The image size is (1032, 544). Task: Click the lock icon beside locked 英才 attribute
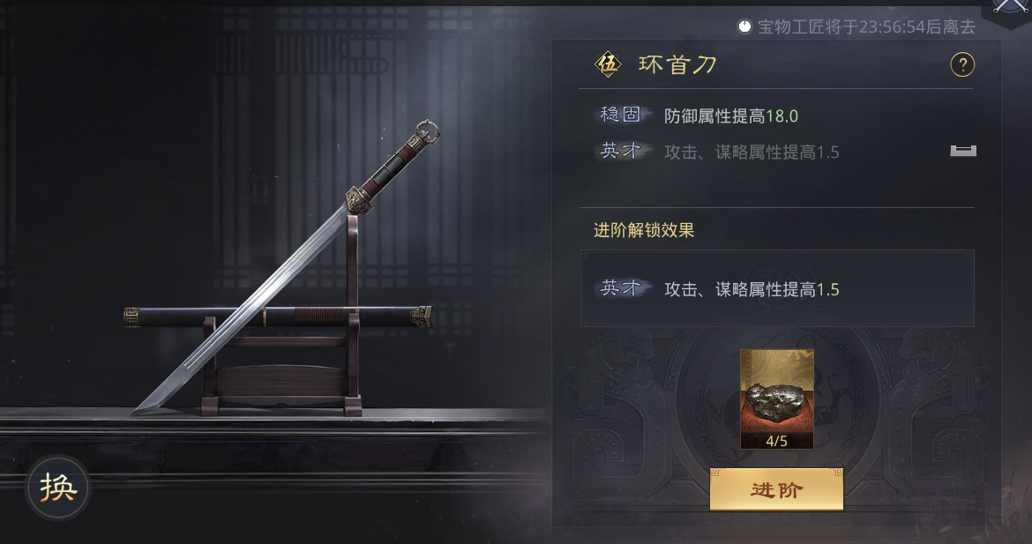click(x=963, y=151)
